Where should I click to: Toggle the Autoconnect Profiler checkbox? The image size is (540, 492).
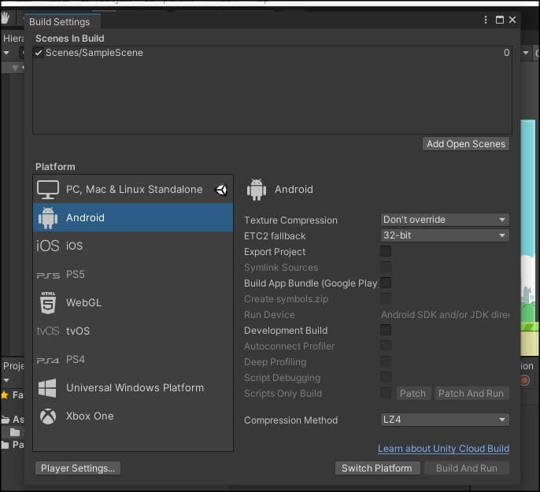386,346
